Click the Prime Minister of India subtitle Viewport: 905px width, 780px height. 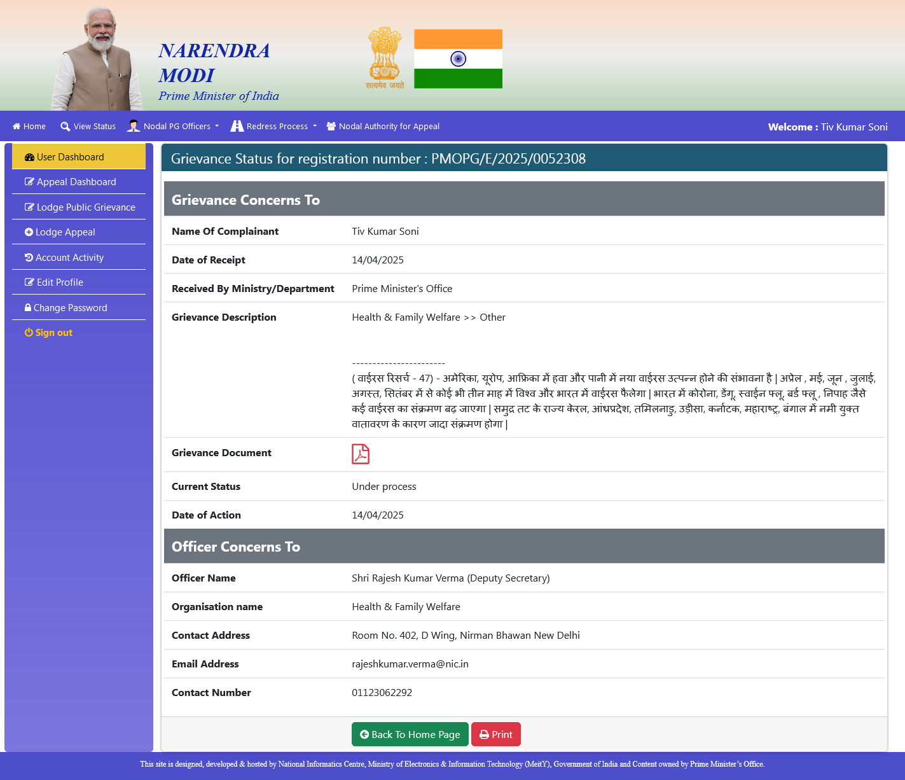point(219,96)
